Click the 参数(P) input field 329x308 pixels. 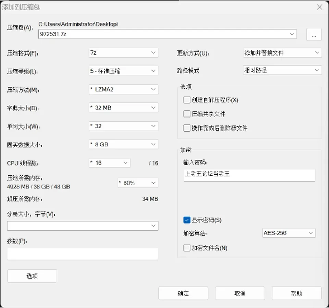point(83,254)
